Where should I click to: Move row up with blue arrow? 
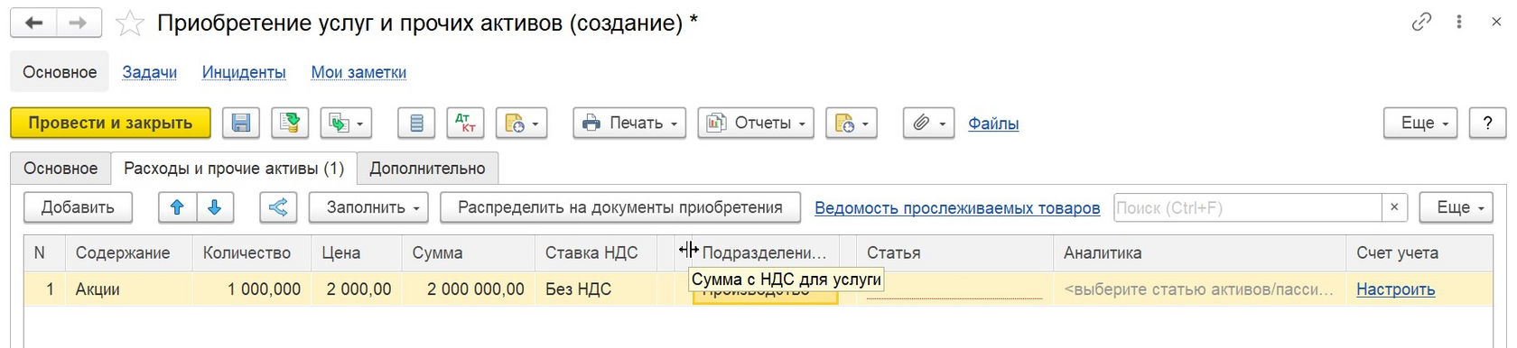pos(177,207)
